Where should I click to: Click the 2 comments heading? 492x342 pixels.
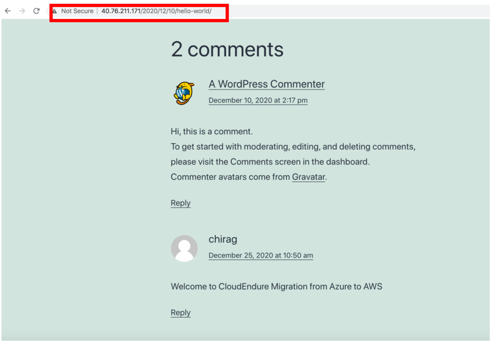(x=227, y=49)
